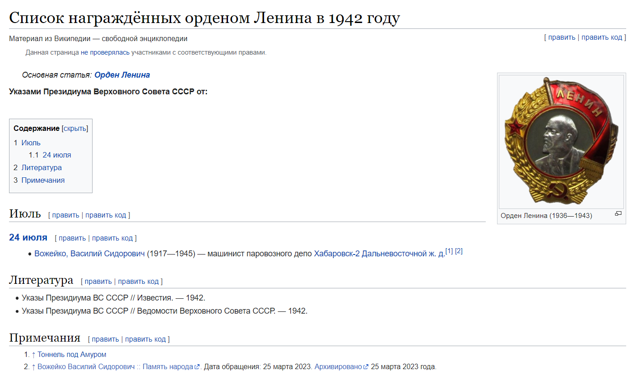This screenshot has height=375, width=637.
Task: Open "Вожейко Василий Сидорович :: Память народа" link
Action: pyautogui.click(x=118, y=367)
